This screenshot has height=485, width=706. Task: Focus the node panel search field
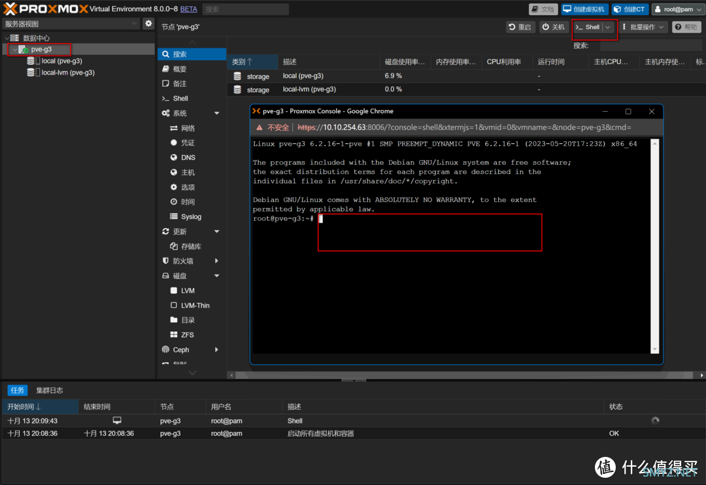coord(650,46)
